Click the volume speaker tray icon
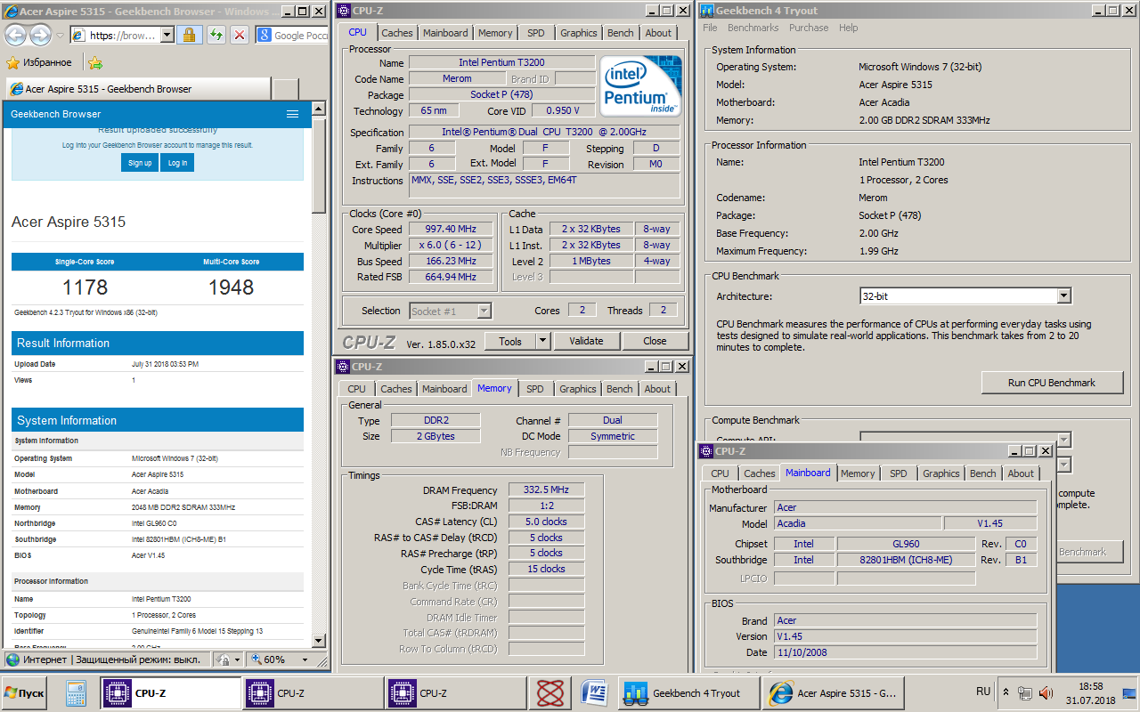Screen dimensions: 1140x712 [x=1046, y=692]
